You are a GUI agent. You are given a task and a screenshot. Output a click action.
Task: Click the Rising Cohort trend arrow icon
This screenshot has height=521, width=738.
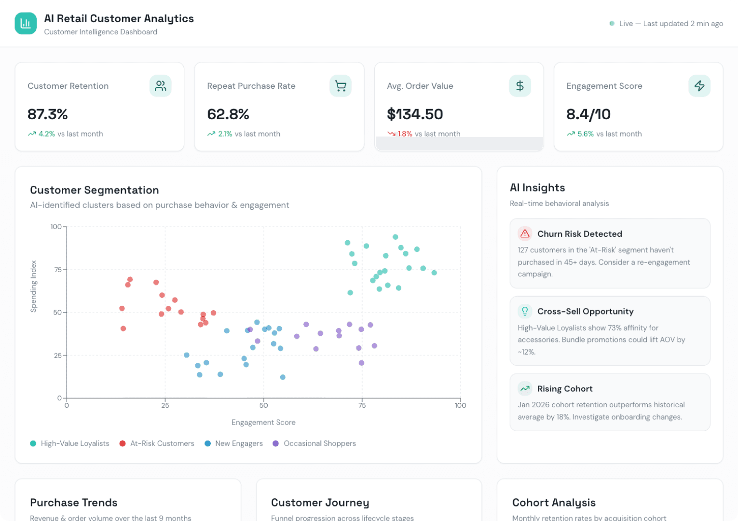click(525, 388)
